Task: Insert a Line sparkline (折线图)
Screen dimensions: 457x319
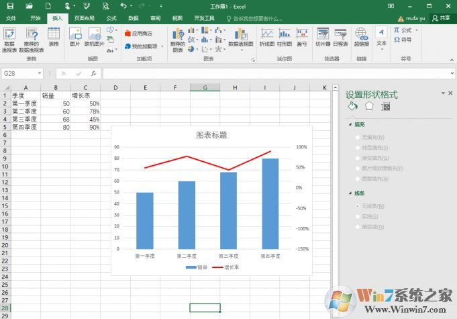Action: (267, 37)
